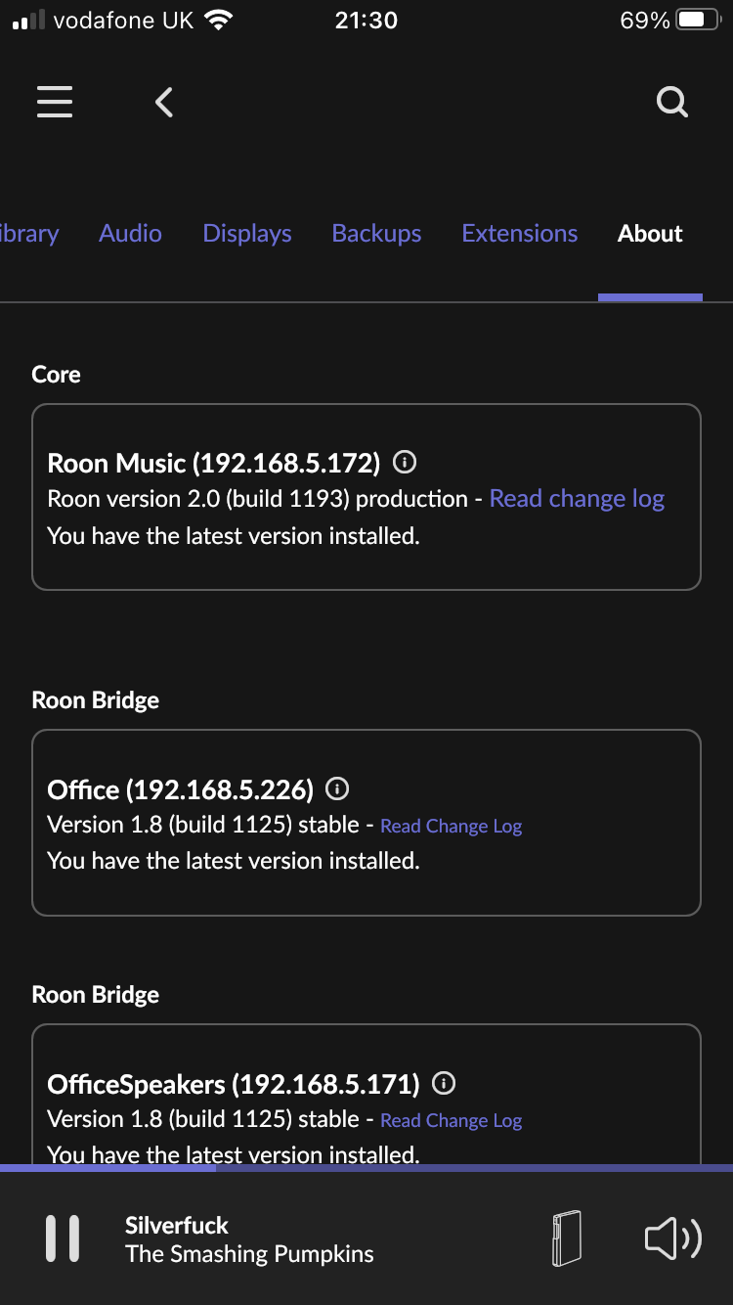Viewport: 733px width, 1305px height.
Task: Go back with the left arrow
Action: (x=164, y=102)
